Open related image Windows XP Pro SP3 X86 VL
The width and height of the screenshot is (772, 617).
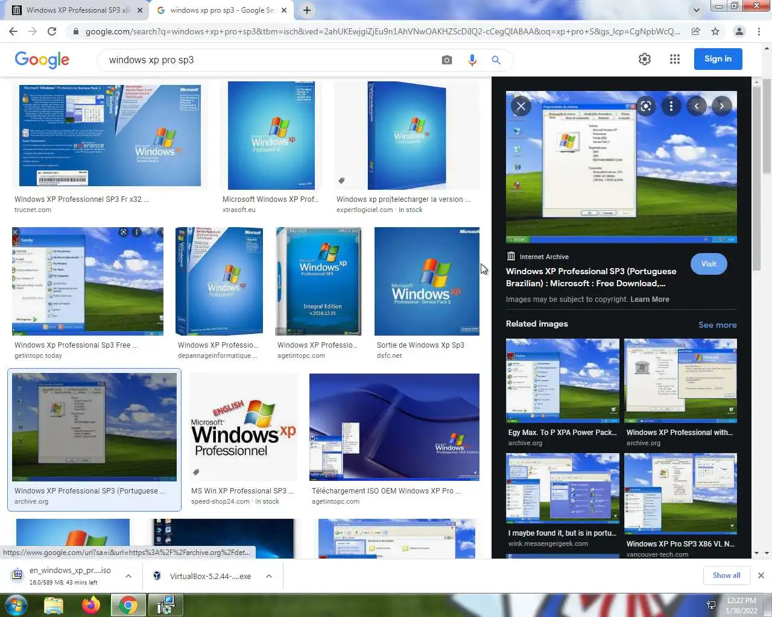680,494
